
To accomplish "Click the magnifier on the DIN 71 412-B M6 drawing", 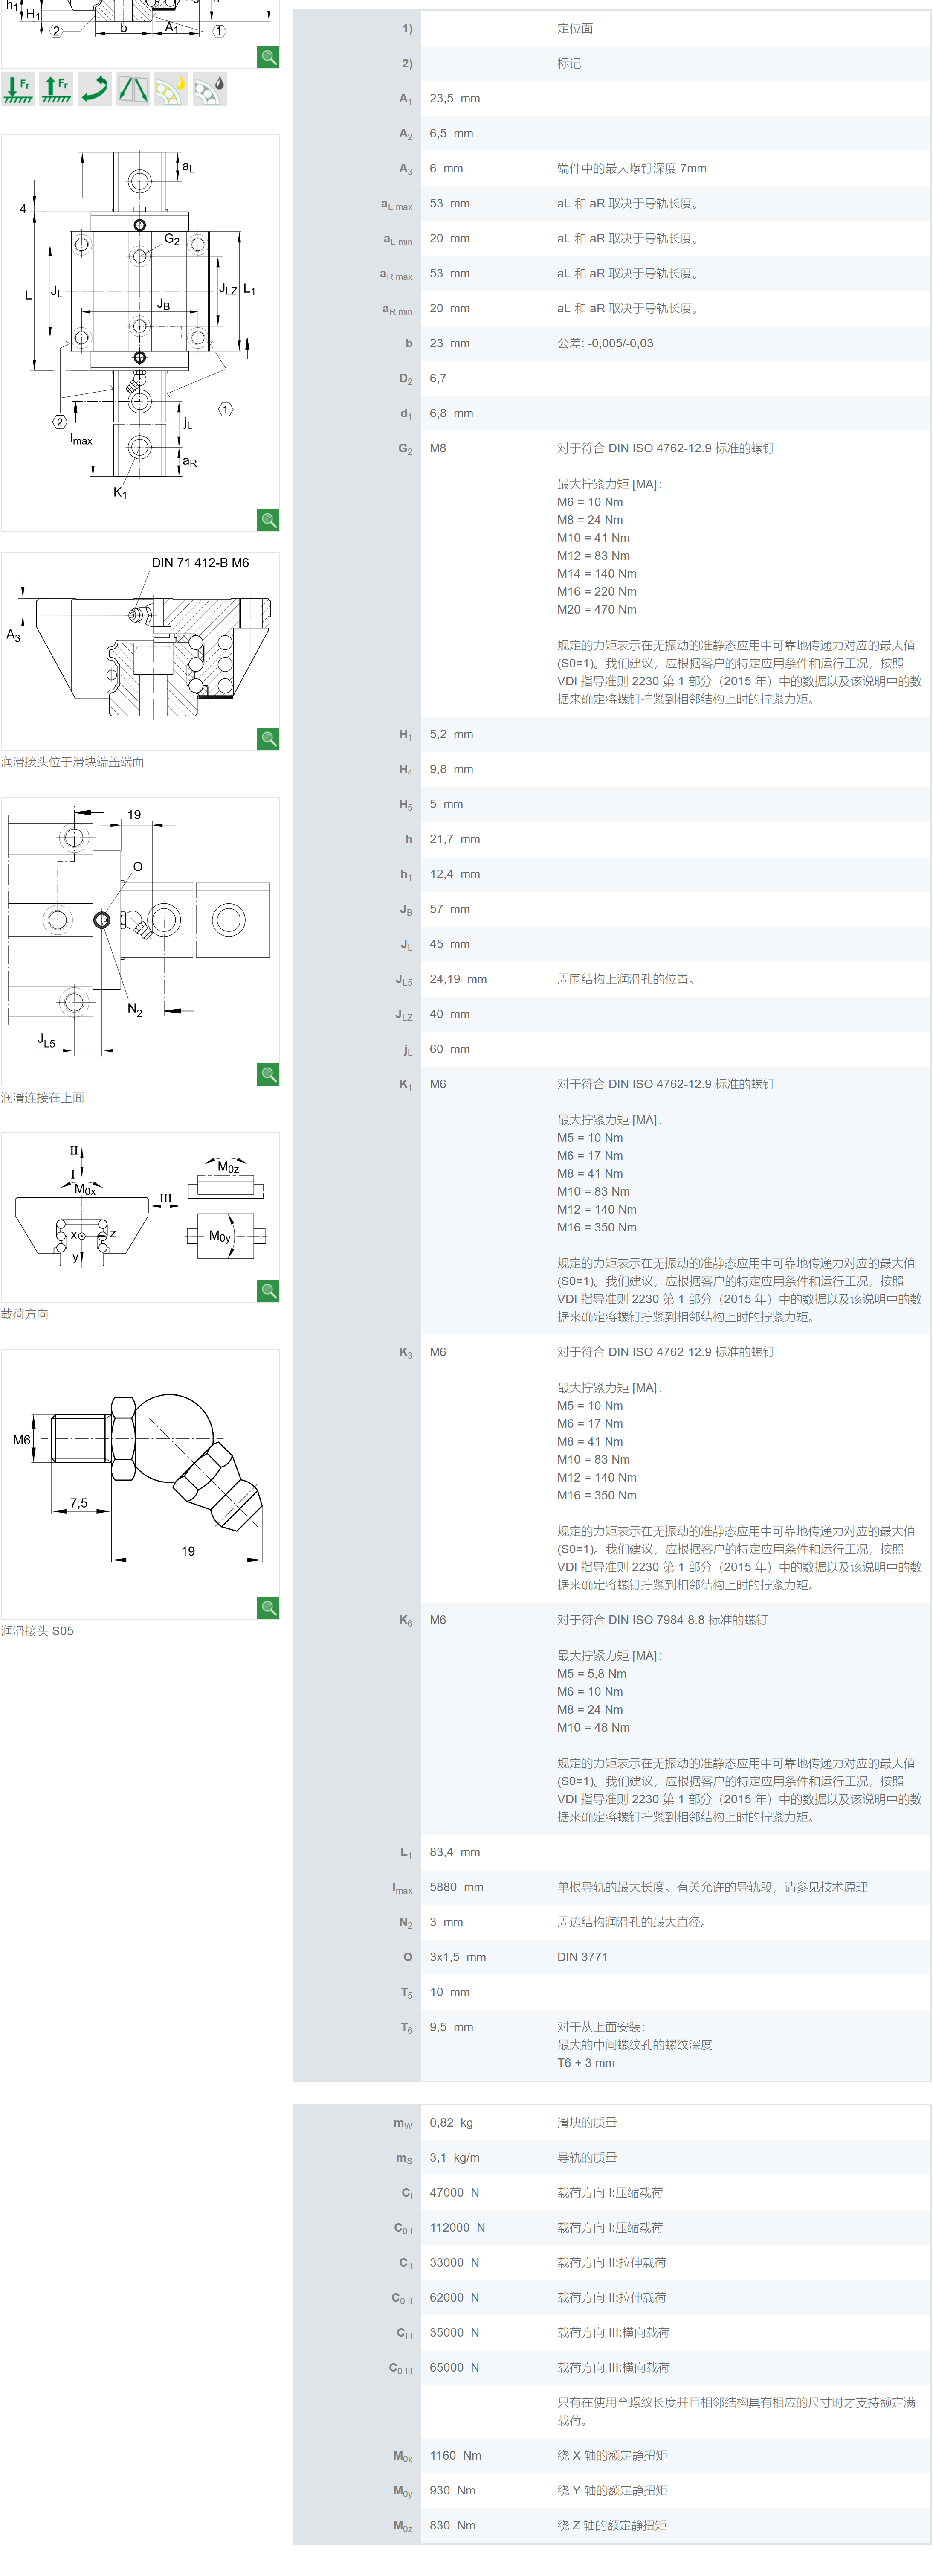I will pyautogui.click(x=268, y=738).
